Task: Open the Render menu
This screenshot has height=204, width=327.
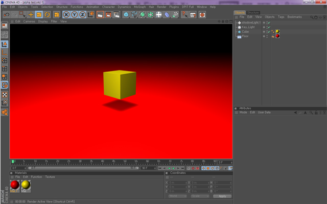Action: 161,7
